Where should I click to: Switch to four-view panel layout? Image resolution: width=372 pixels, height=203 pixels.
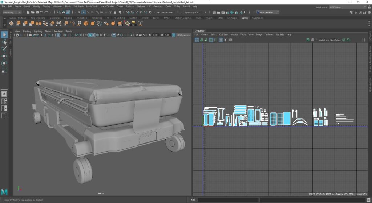pos(4,101)
